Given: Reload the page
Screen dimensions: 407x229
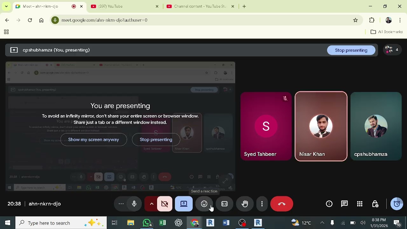Looking at the screenshot, I should [30, 20].
